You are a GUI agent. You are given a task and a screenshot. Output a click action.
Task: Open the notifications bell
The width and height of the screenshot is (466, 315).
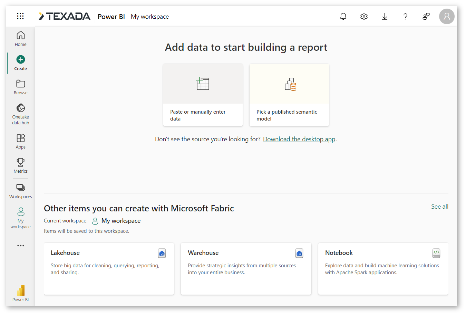coord(343,16)
